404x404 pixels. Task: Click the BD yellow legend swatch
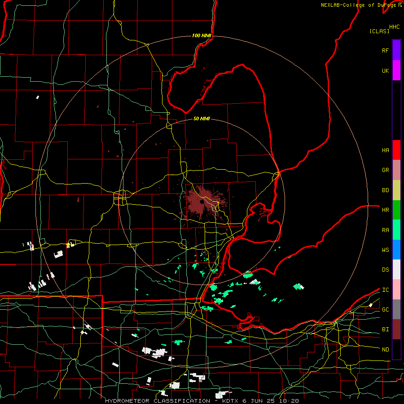[x=396, y=190]
